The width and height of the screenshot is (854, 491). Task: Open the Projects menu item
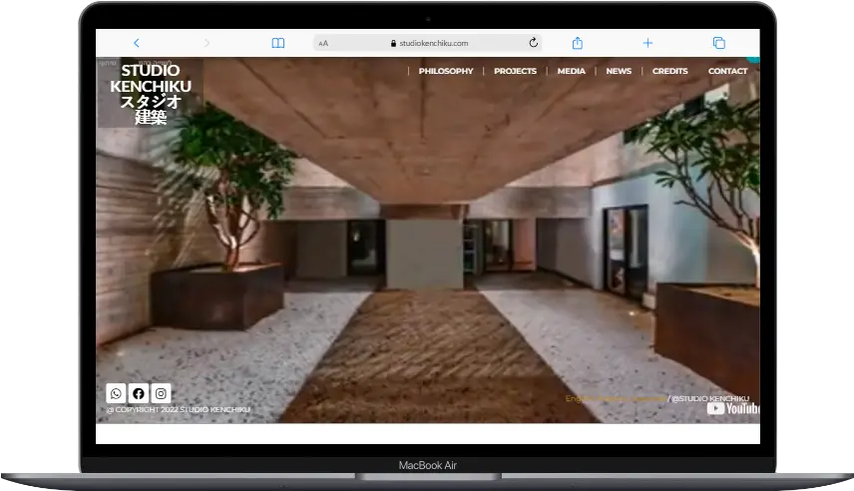pyautogui.click(x=515, y=71)
